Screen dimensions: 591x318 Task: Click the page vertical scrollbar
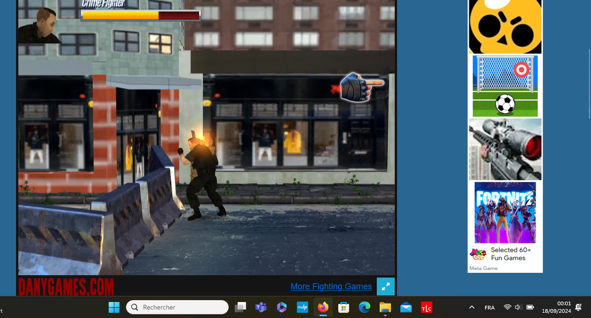[589, 84]
